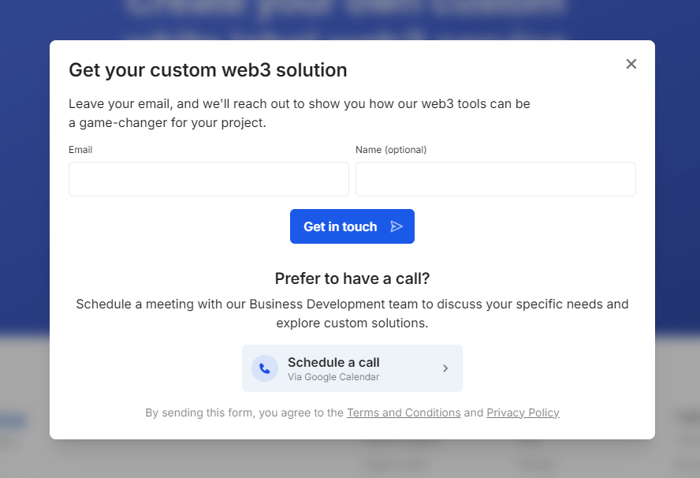Image resolution: width=700 pixels, height=478 pixels.
Task: View the Privacy Policy
Action: pos(523,413)
